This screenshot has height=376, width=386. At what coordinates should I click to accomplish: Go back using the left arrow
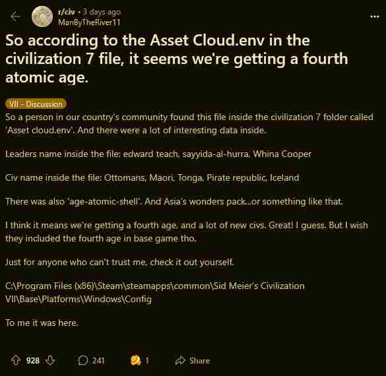coord(16,16)
